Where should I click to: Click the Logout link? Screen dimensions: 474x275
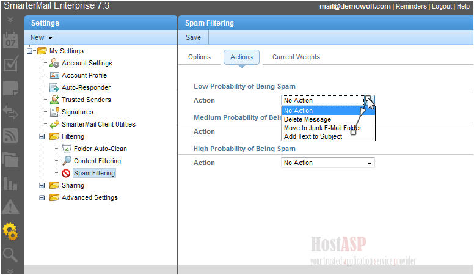(x=442, y=6)
